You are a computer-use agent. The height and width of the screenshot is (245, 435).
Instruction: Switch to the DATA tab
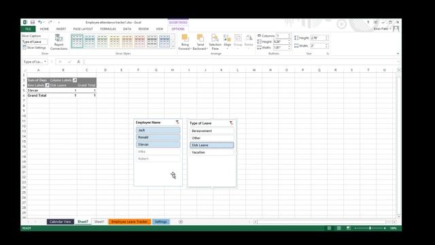click(x=127, y=29)
